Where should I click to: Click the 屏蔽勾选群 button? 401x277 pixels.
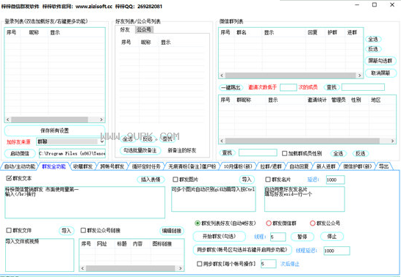tap(380, 61)
